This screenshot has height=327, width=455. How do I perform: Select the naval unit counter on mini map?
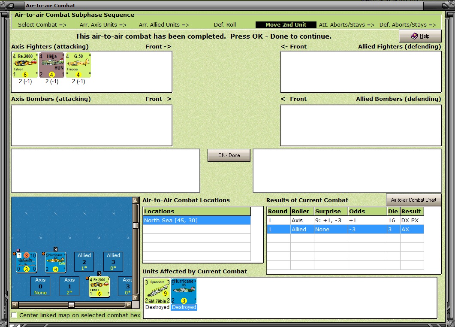(27, 262)
